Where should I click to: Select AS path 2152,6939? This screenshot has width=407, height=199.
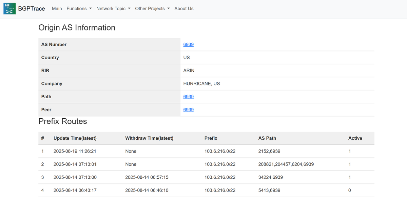click(x=269, y=151)
